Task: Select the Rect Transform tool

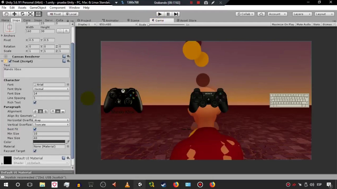Action: click(38, 14)
